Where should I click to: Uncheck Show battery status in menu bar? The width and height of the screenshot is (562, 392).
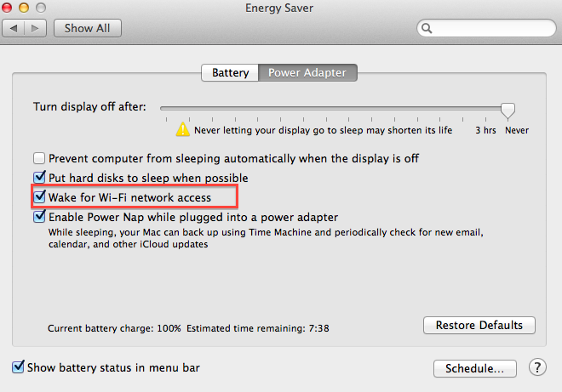coord(18,367)
